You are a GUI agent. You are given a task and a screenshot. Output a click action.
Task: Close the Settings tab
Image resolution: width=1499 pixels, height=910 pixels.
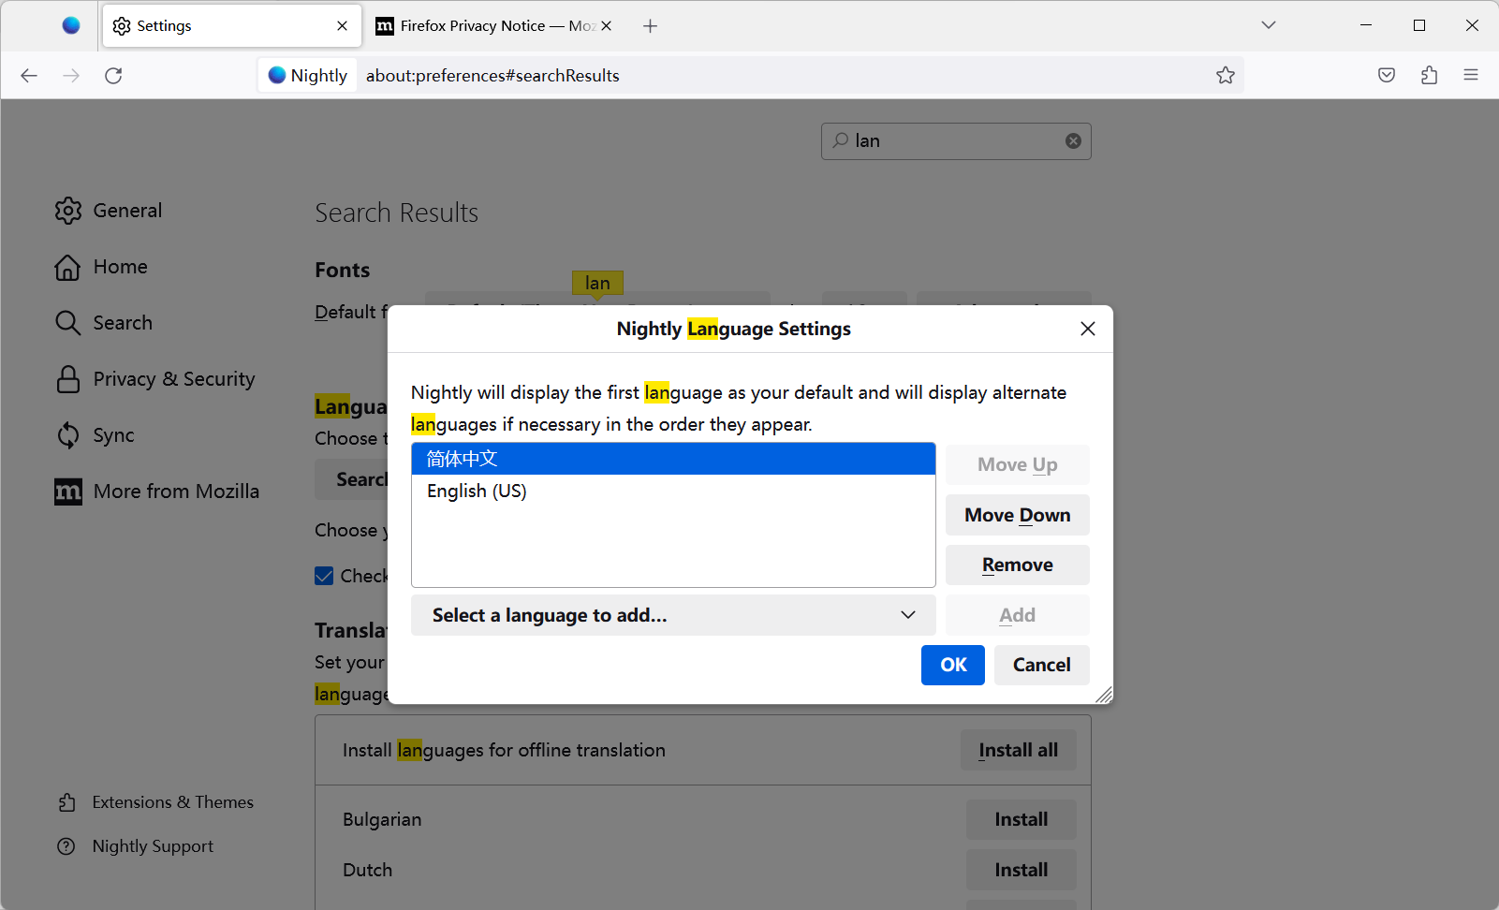(343, 26)
